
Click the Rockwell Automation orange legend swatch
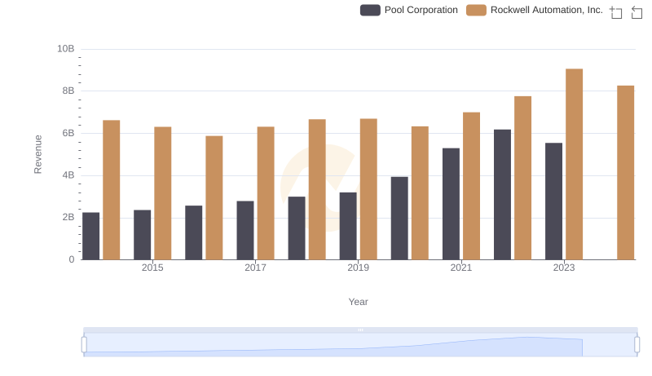pos(476,10)
